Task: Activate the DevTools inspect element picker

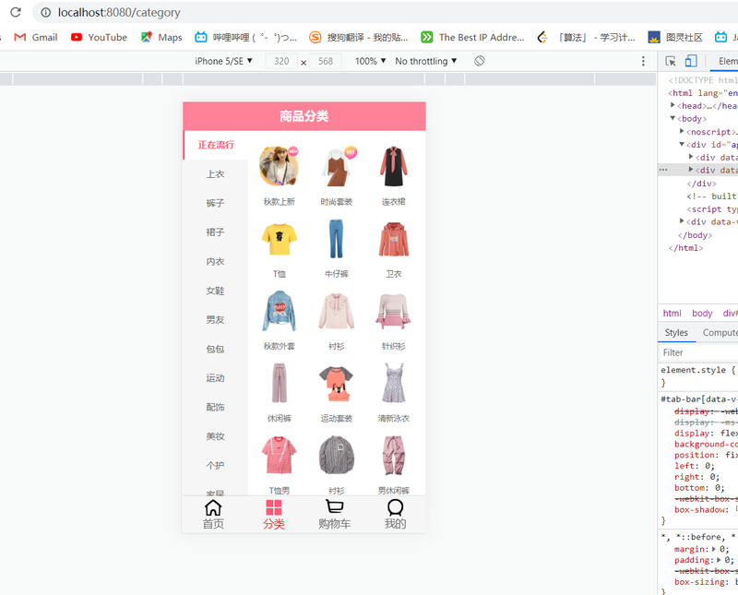Action: tap(671, 61)
